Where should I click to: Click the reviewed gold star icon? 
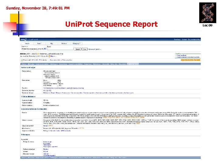click(x=38, y=54)
